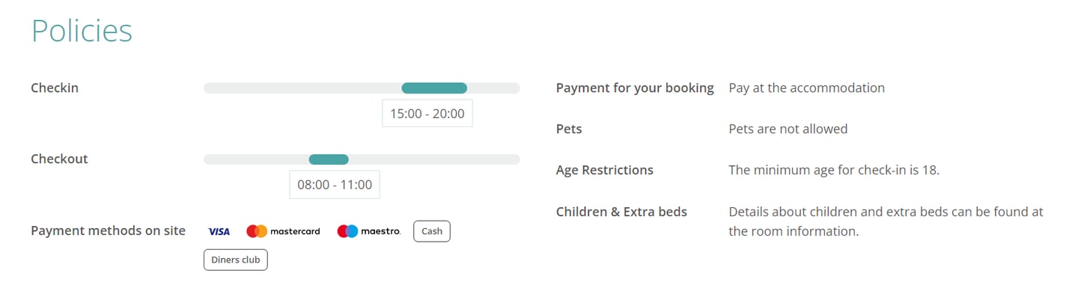Click the Payment methods on site label
Viewport: 1078px width, 303px height.
point(108,230)
